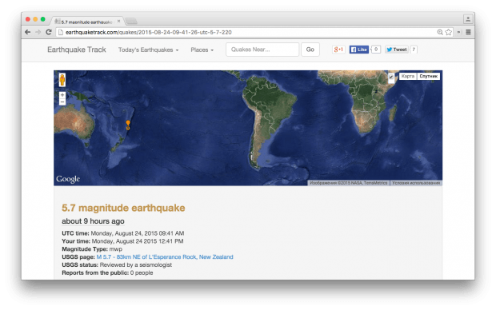Click the Google +1 button
This screenshot has width=496, height=310.
pos(338,50)
